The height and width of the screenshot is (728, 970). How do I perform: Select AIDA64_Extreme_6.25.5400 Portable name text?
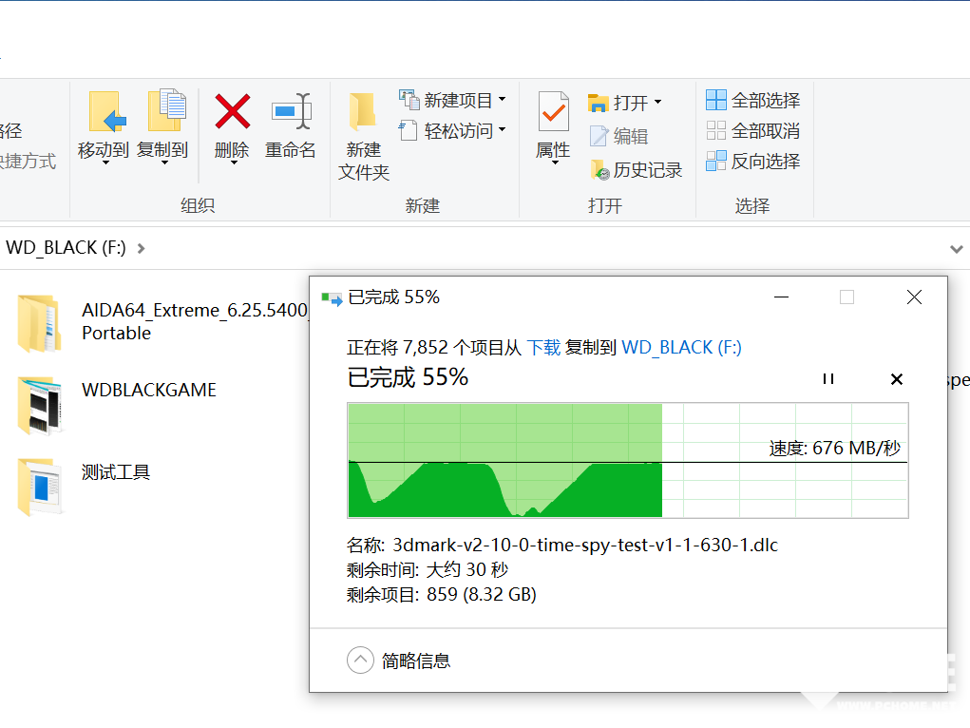[195, 321]
